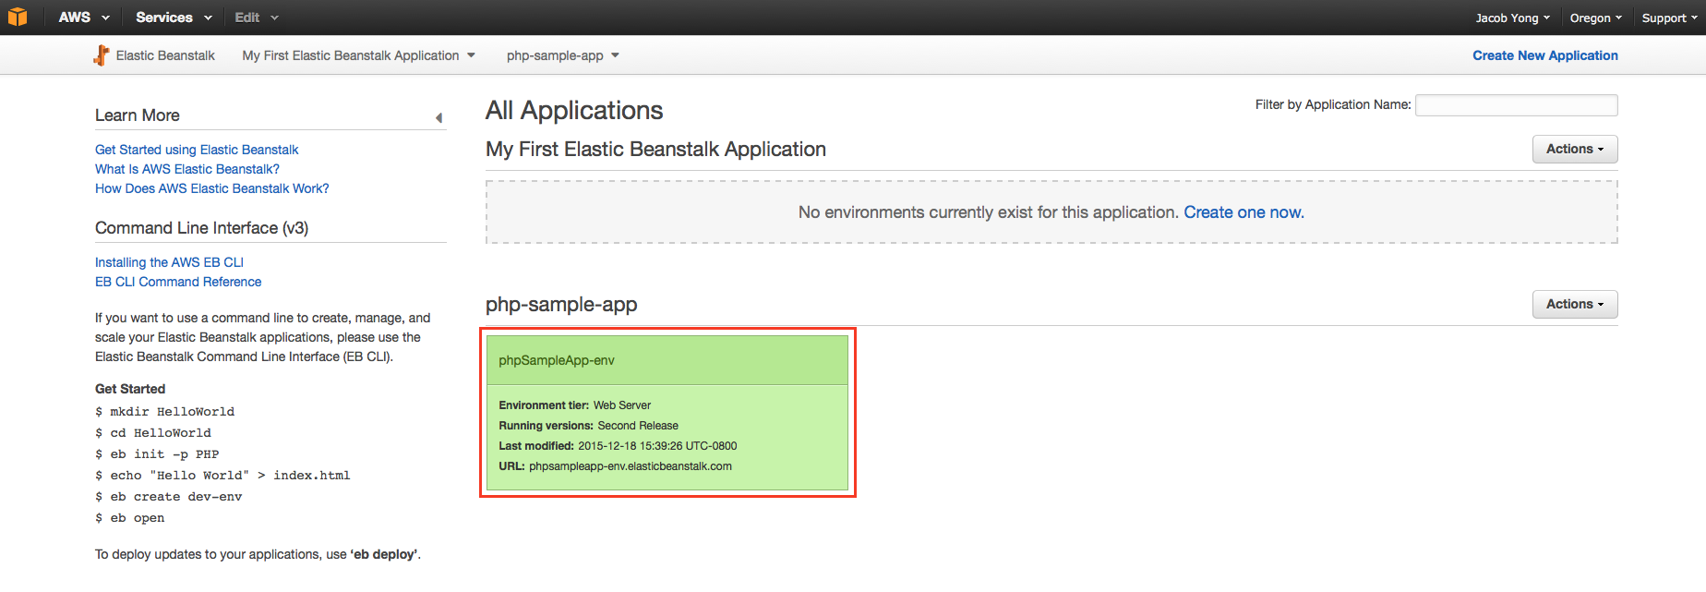
Task: Open Actions for My First Elastic Beanstalk Application
Action: pyautogui.click(x=1575, y=149)
